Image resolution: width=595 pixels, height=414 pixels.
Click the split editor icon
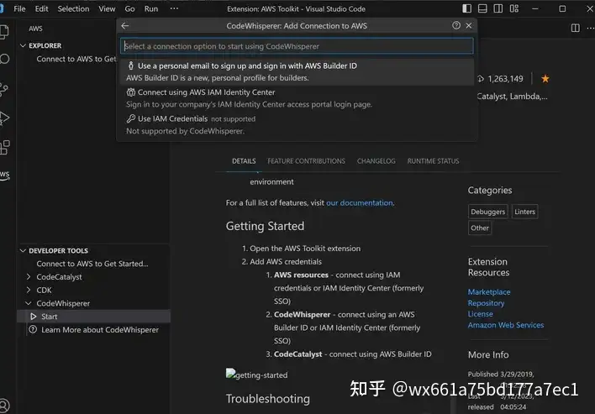point(576,28)
